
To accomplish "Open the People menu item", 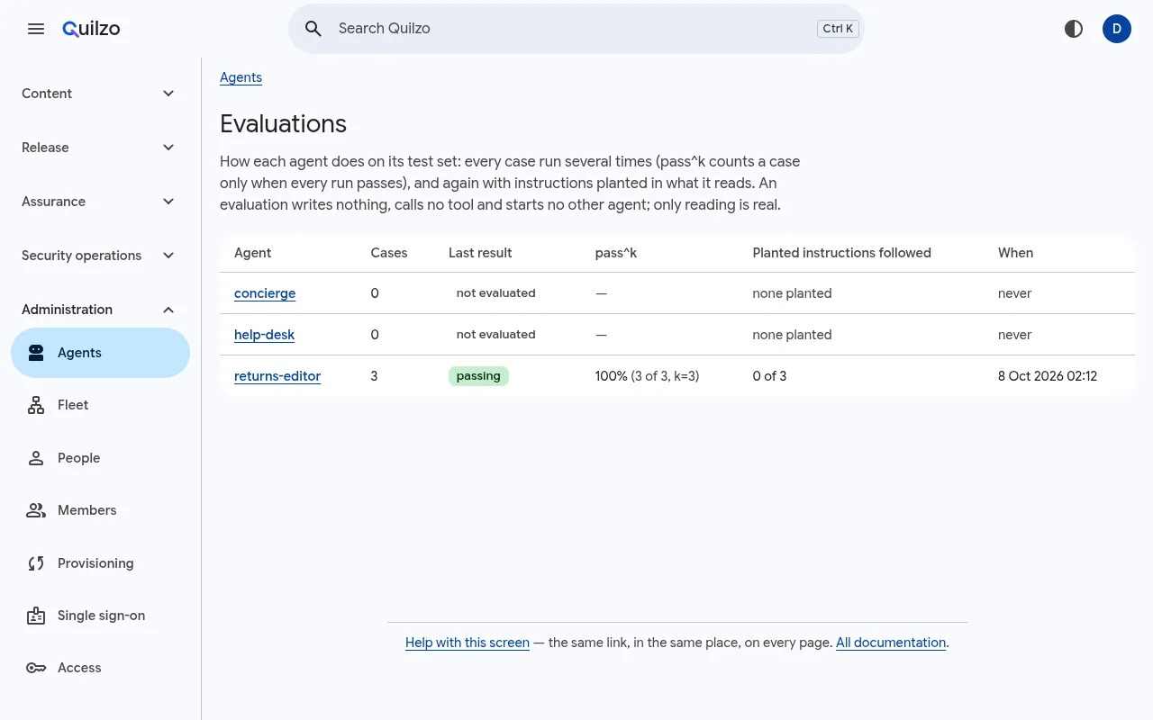I will pyautogui.click(x=100, y=458).
